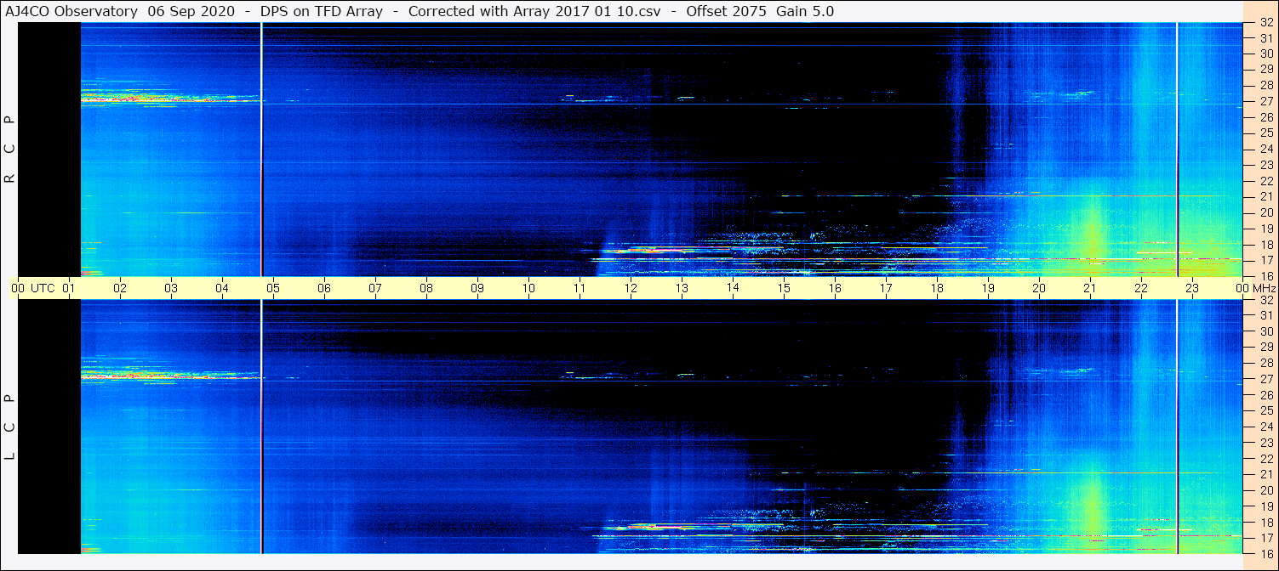This screenshot has height=571, width=1279.
Task: Click the 08 hour tick label
Action: coord(426,288)
